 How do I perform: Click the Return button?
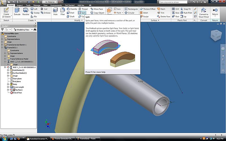[215, 12]
